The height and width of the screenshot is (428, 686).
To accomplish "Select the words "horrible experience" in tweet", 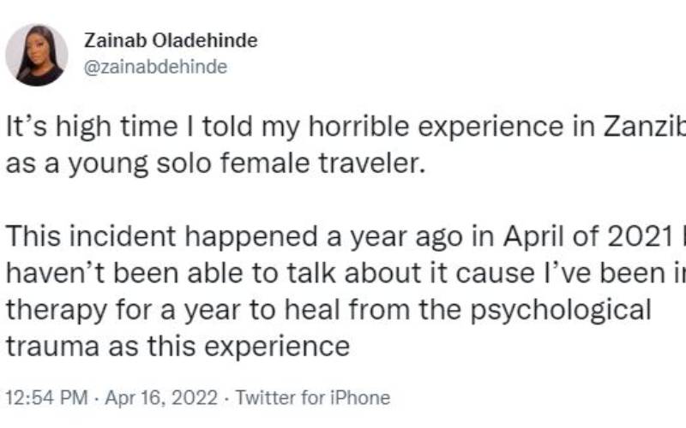I will [x=436, y=128].
